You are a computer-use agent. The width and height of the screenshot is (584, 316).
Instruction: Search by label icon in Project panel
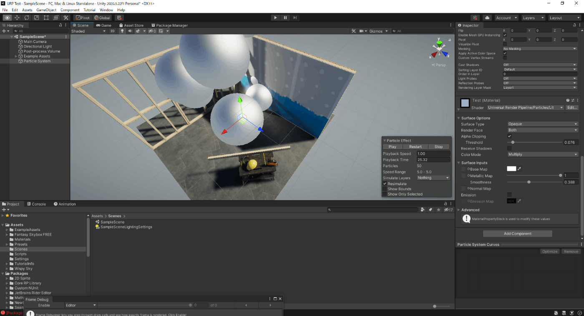[x=430, y=210]
